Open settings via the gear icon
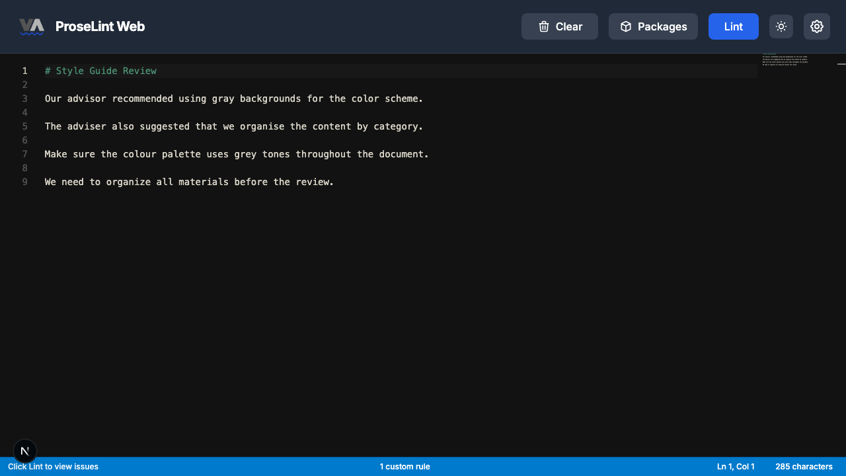 816,26
